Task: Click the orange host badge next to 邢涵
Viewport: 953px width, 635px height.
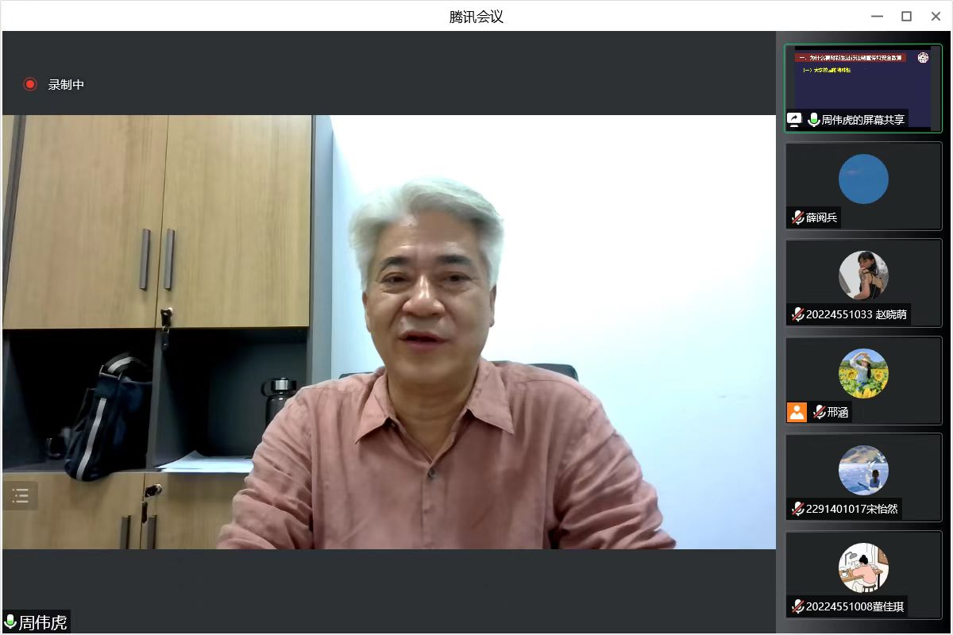Action: pyautogui.click(x=797, y=412)
